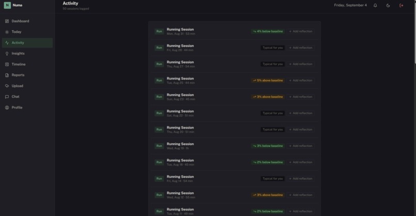Click the Run tag on Tue, Aug 25 session

coord(159,81)
